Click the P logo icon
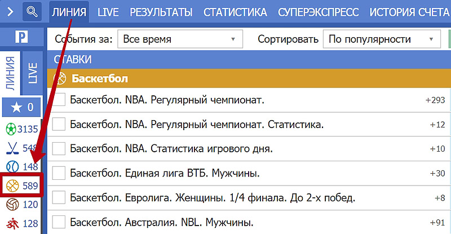Screen dimensions: 451x234 [x=21, y=37]
